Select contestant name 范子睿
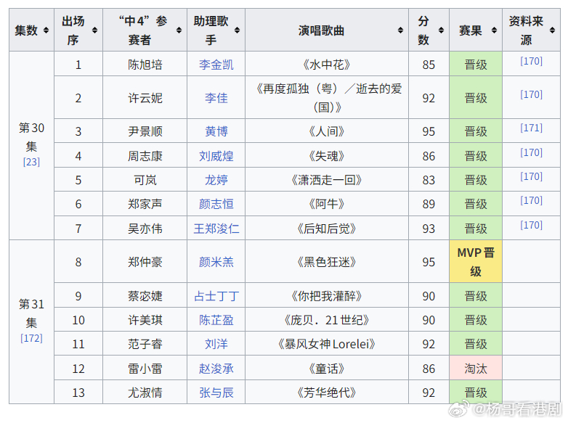This screenshot has width=568, height=423. point(145,344)
